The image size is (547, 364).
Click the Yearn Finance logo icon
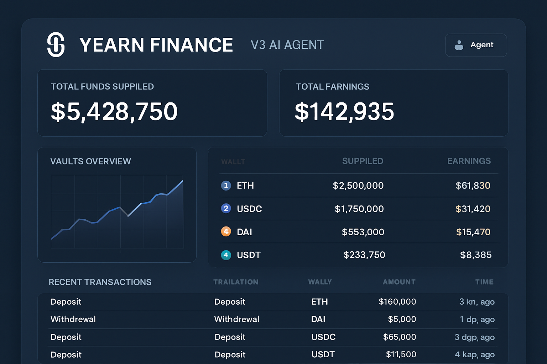(55, 45)
